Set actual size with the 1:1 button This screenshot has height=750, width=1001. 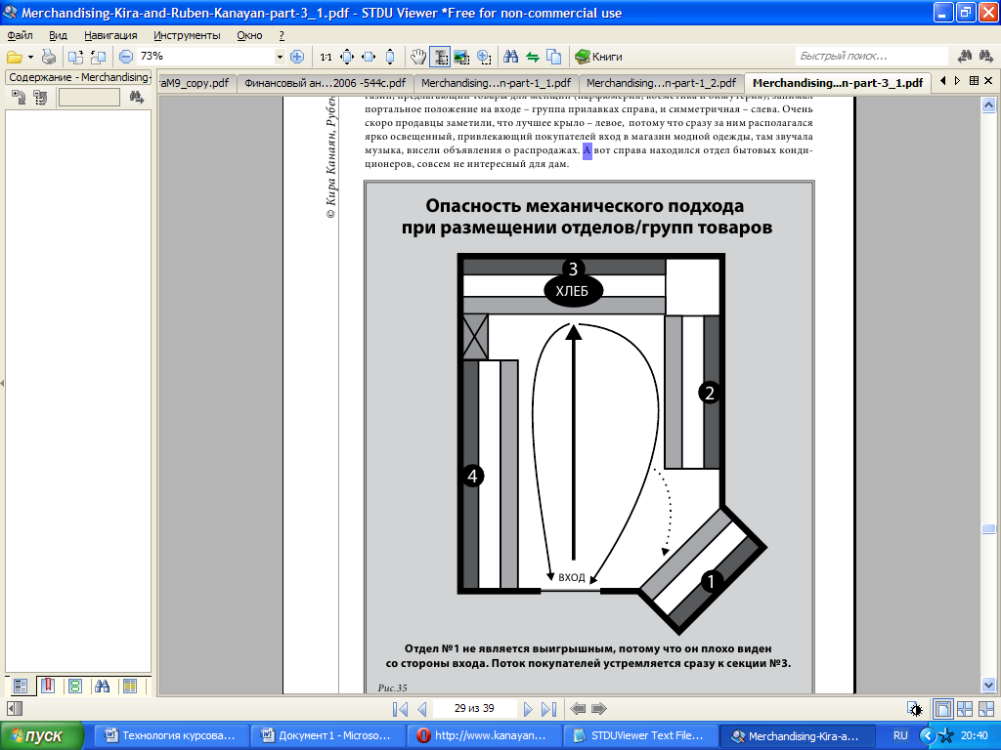[326, 57]
